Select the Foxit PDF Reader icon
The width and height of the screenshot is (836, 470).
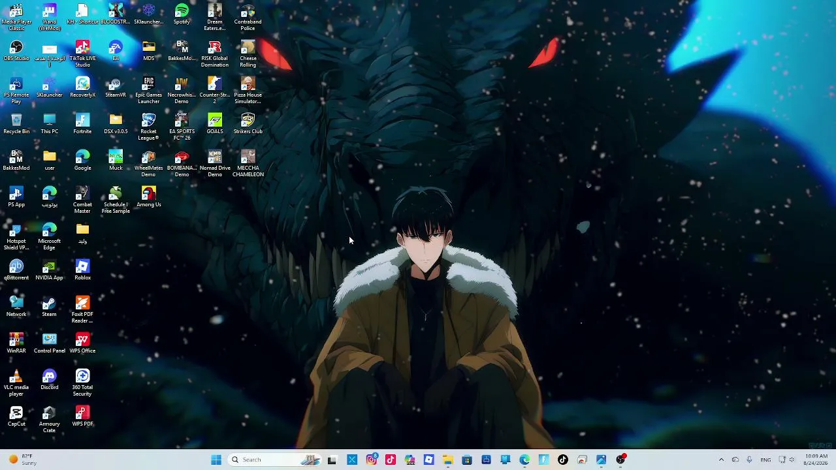(x=82, y=310)
